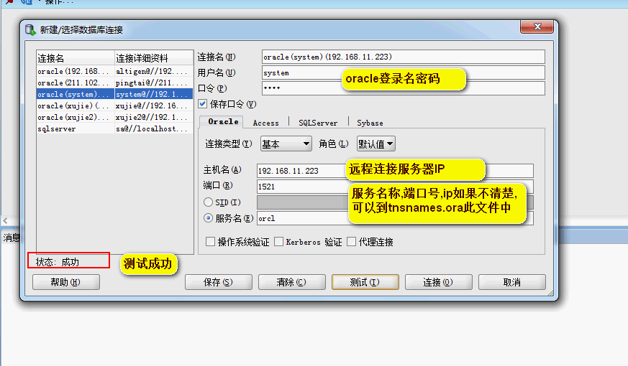Click the 取消 button

point(512,282)
